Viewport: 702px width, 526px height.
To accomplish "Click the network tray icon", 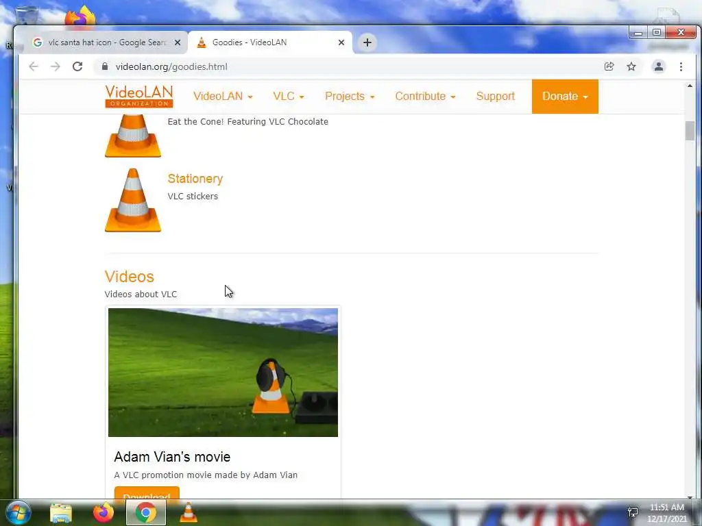I will pyautogui.click(x=633, y=512).
